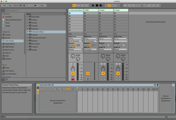Show the Key zone editor
The height and width of the screenshot is (120, 176).
click(57, 89)
